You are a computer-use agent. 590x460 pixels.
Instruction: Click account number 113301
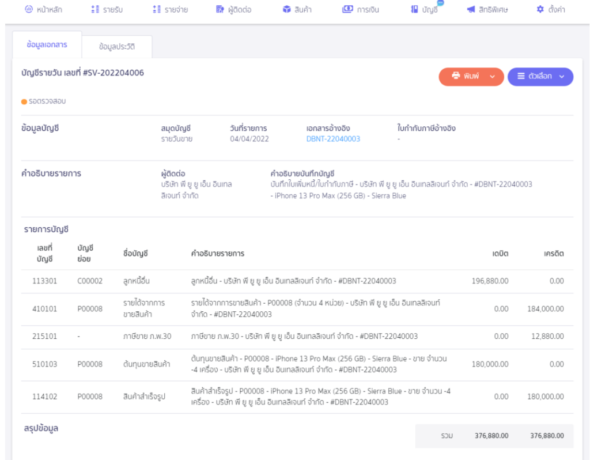pyautogui.click(x=45, y=281)
